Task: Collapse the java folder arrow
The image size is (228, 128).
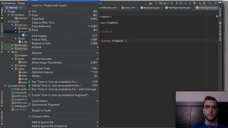Action: 9,22
